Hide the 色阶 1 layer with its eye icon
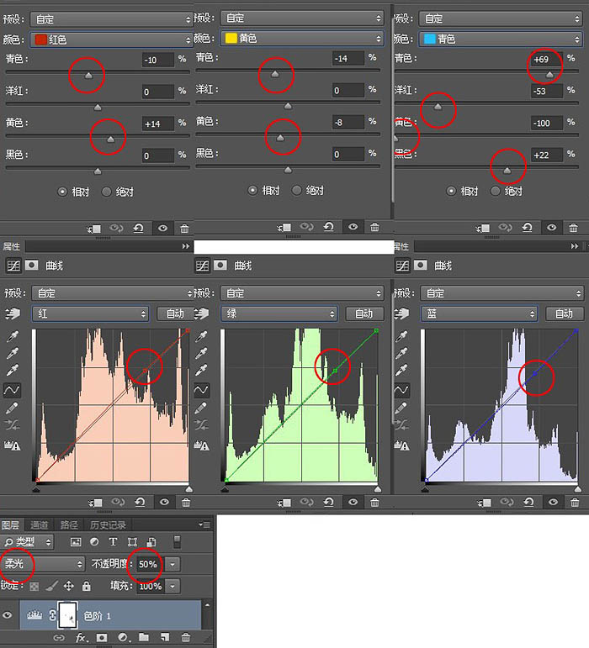589x648 pixels. click(x=7, y=615)
